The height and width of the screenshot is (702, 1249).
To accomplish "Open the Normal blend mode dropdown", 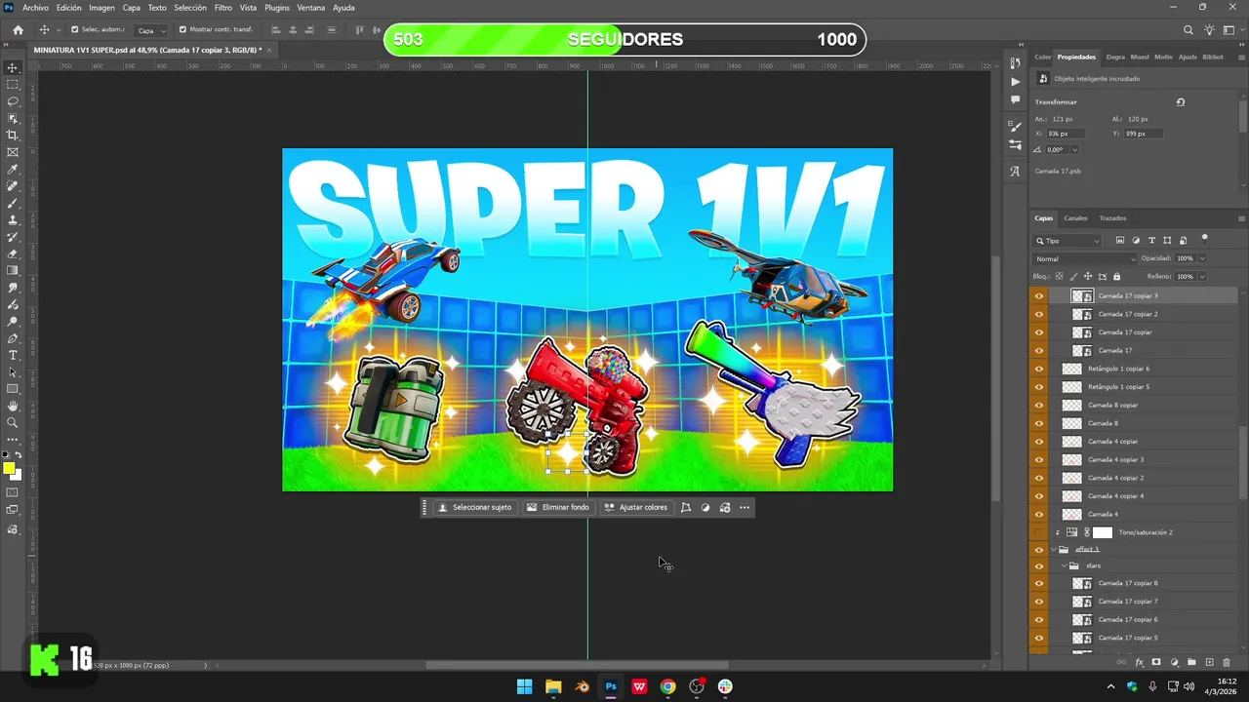I will click(x=1085, y=258).
